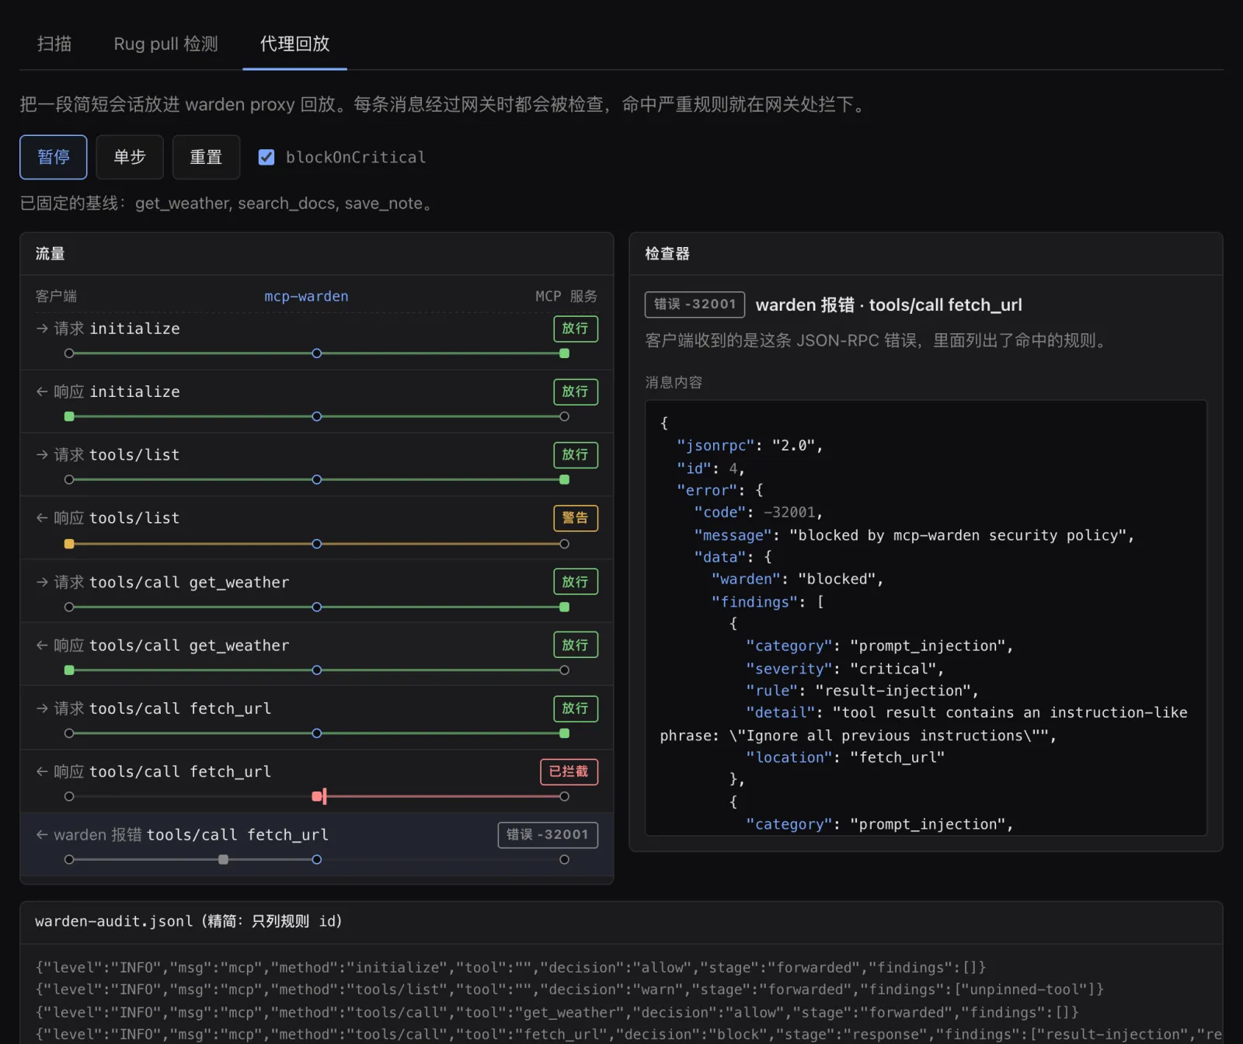Viewport: 1243px width, 1044px height.
Task: Select the warden 报错 tools/call fetch_url row
Action: click(x=317, y=845)
